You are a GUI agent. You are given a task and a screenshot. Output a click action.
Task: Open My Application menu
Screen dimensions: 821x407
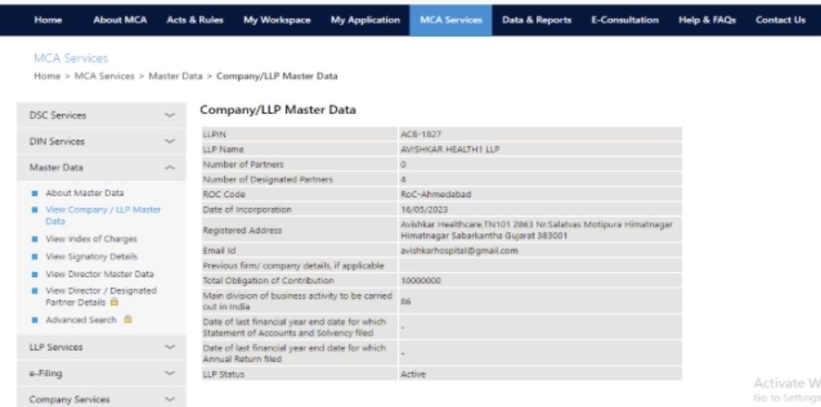(x=365, y=20)
